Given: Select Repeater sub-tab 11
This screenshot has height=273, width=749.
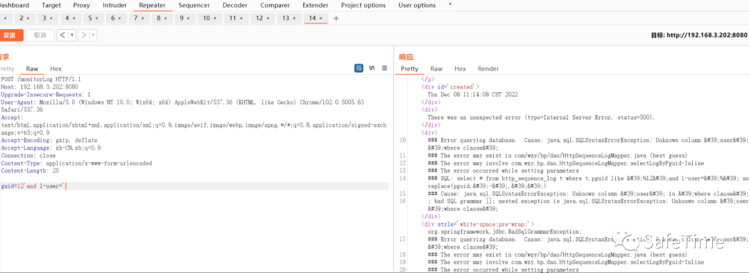Looking at the screenshot, I should (236, 19).
